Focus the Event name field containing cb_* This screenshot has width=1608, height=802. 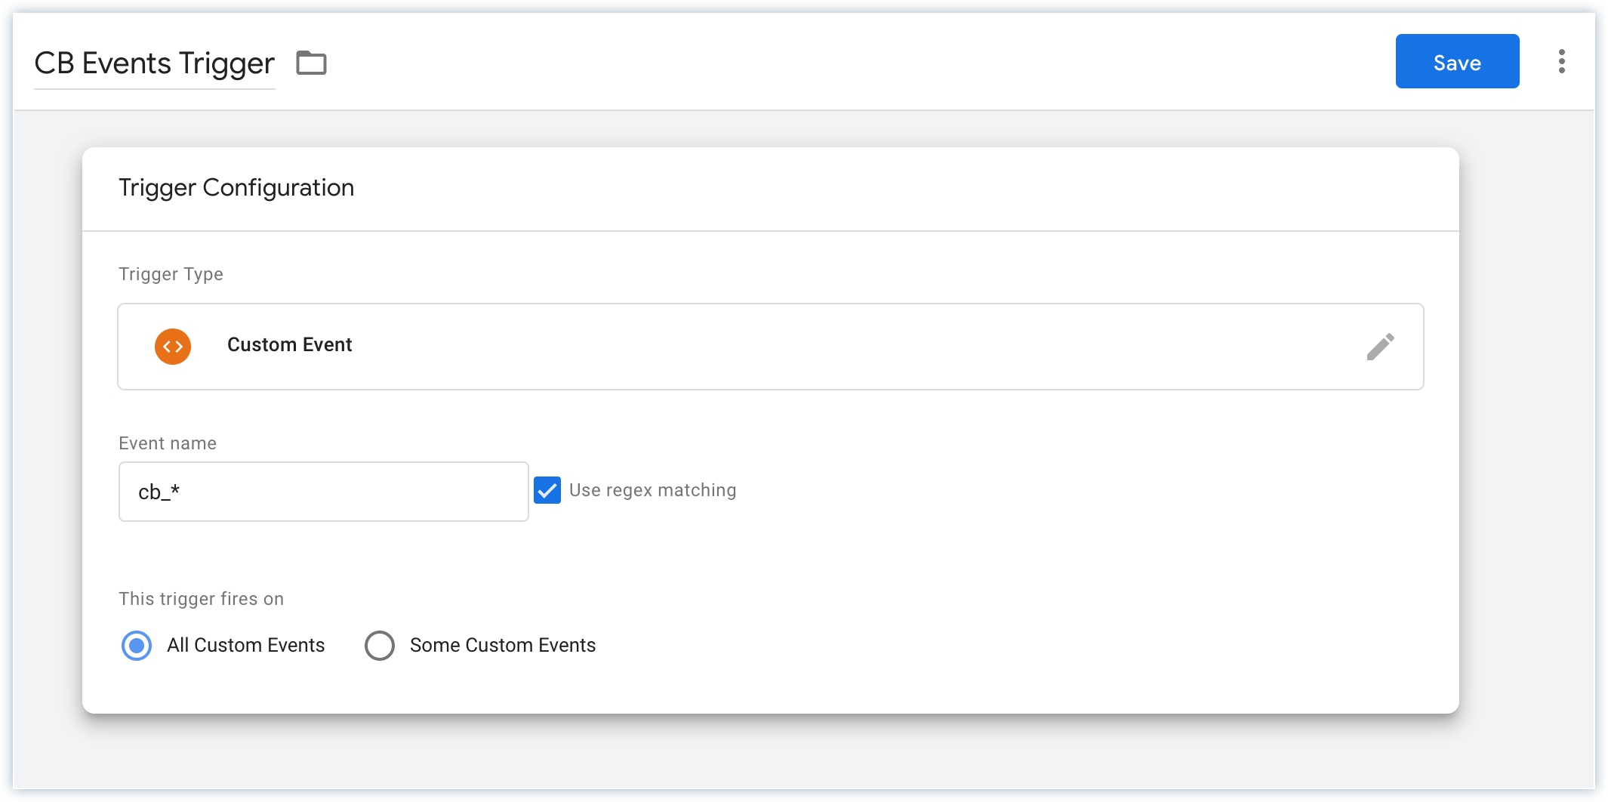coord(323,492)
